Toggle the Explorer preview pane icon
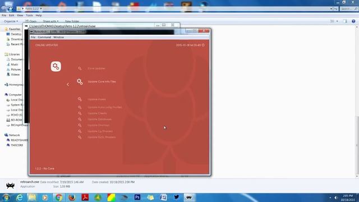 coord(345,21)
